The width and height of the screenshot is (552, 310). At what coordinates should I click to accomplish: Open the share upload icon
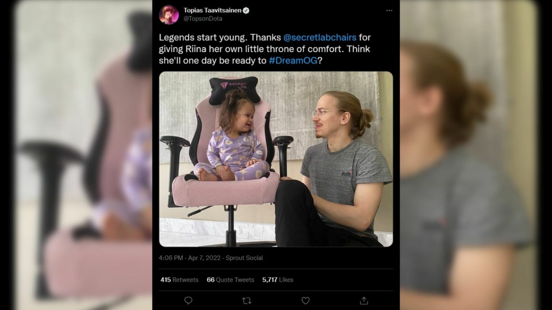[x=364, y=300]
